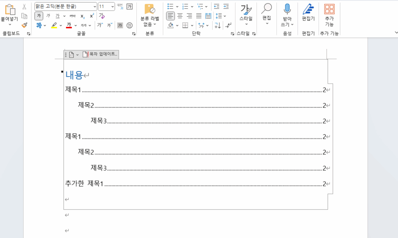Viewport: 398px width, 238px height.
Task: Apply subscript formatting
Action: [x=83, y=16]
